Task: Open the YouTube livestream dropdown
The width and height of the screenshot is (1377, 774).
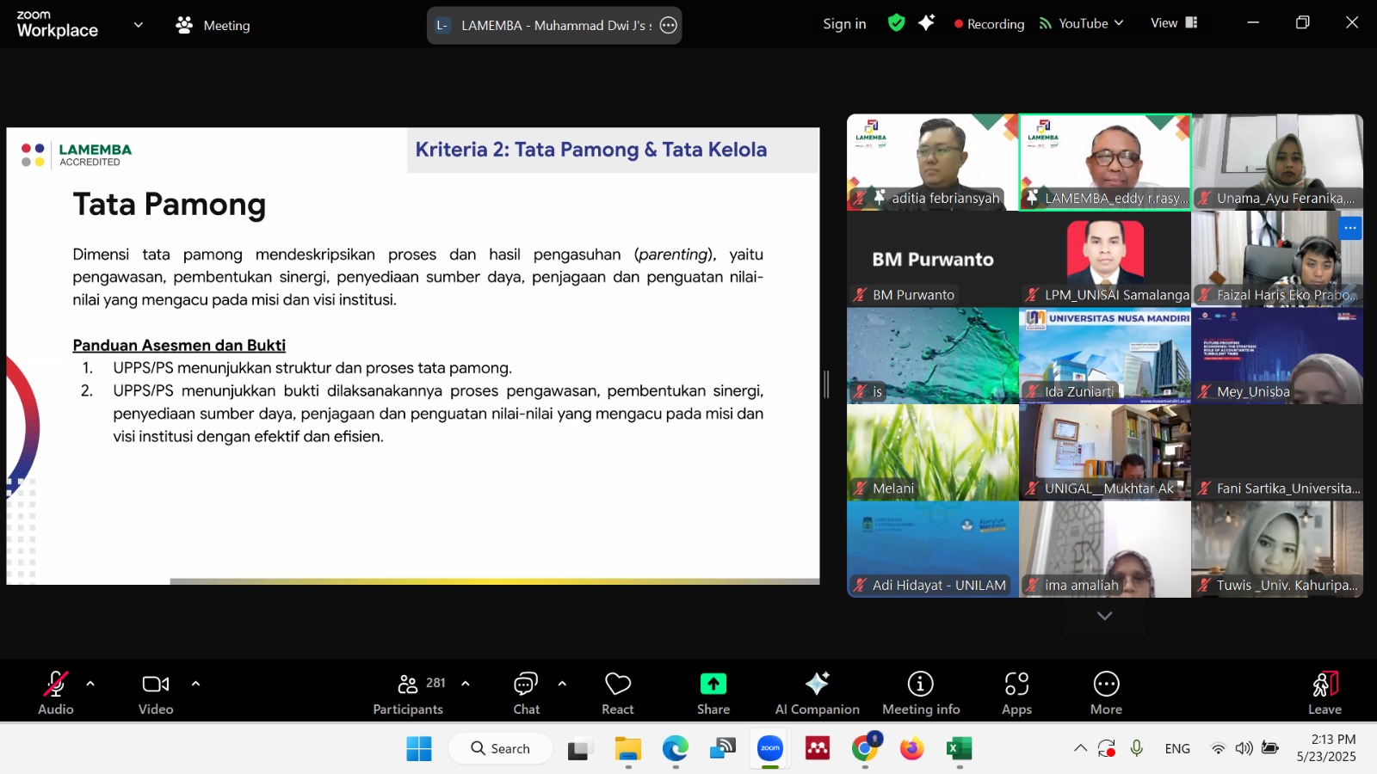Action: [x=1081, y=23]
